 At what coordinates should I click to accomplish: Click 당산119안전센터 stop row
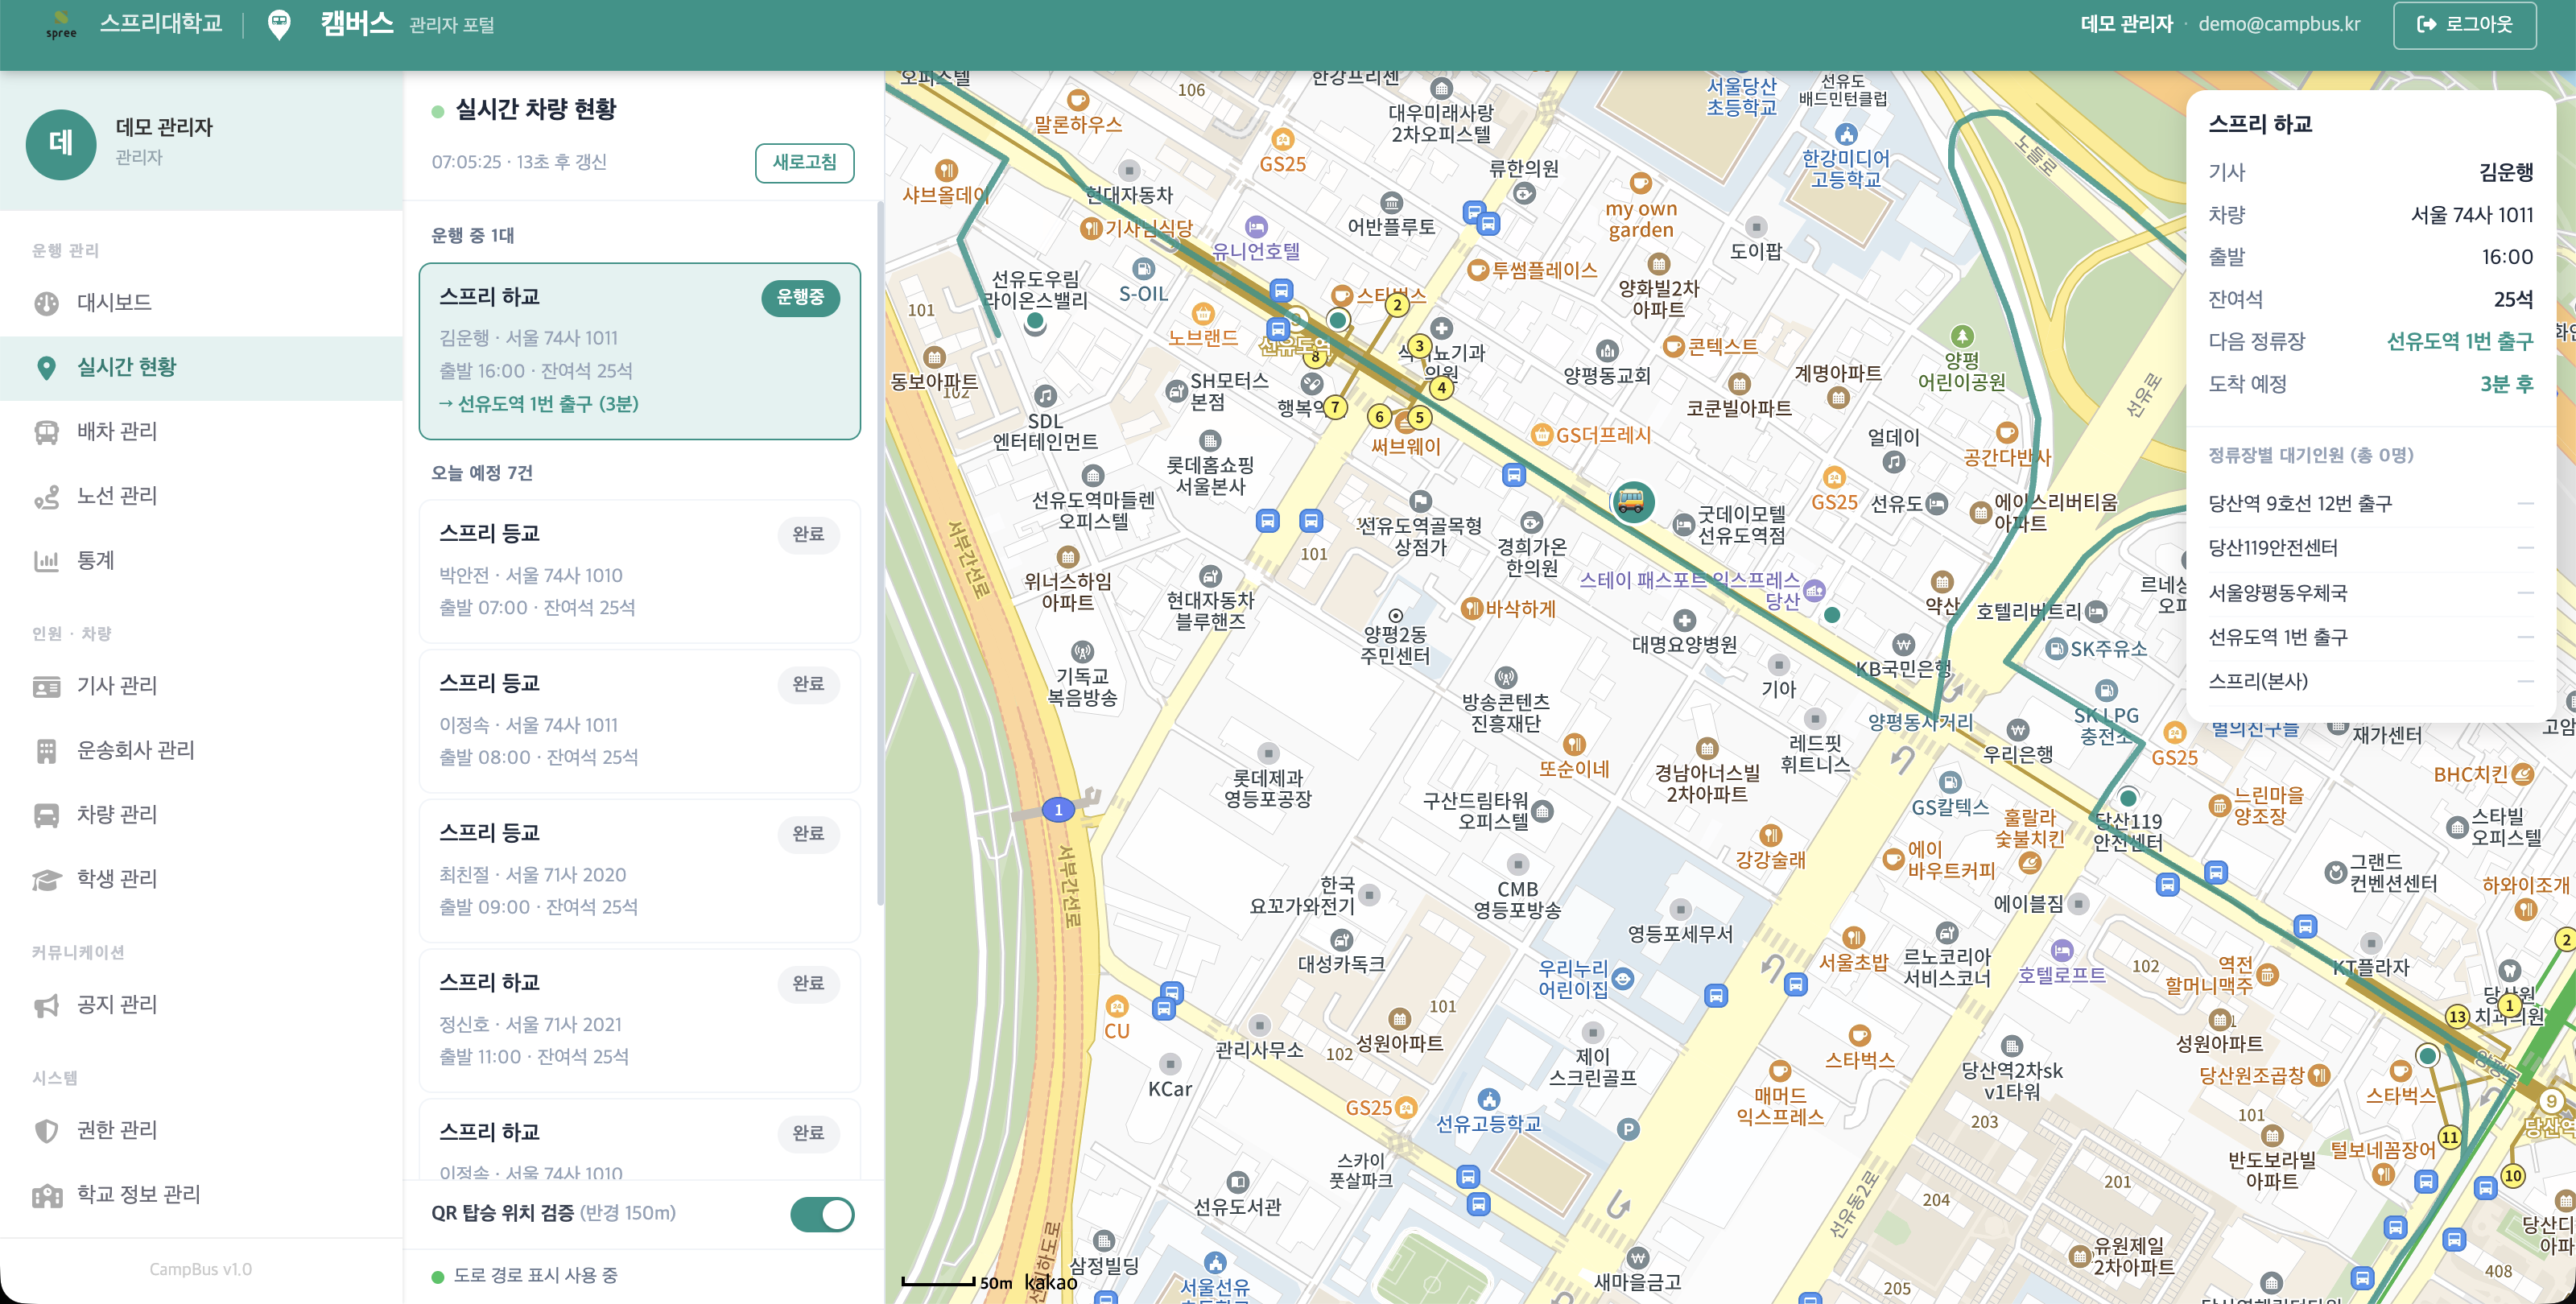(x=2371, y=548)
